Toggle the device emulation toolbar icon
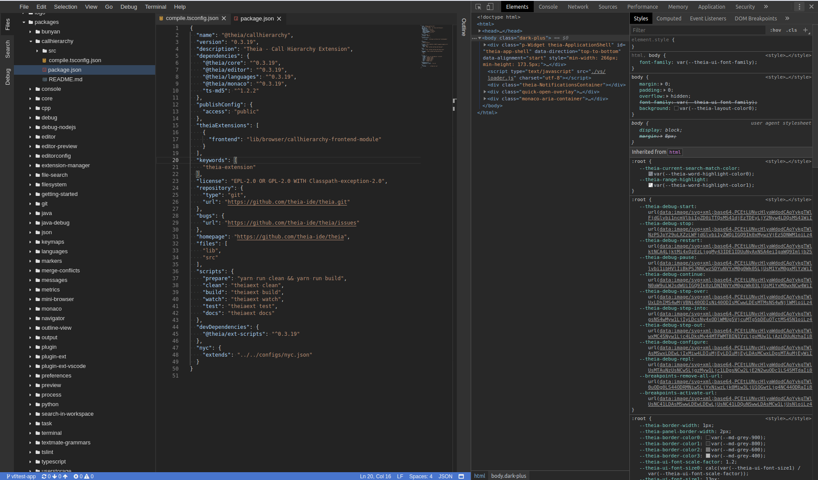Screen dimensions: 818x480 tap(490, 7)
